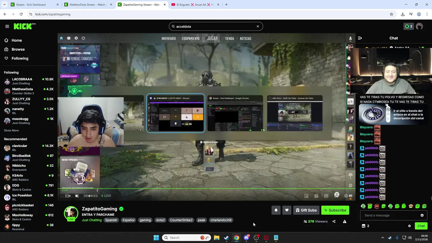Open chat settings gear icon

pyautogui.click(x=409, y=226)
